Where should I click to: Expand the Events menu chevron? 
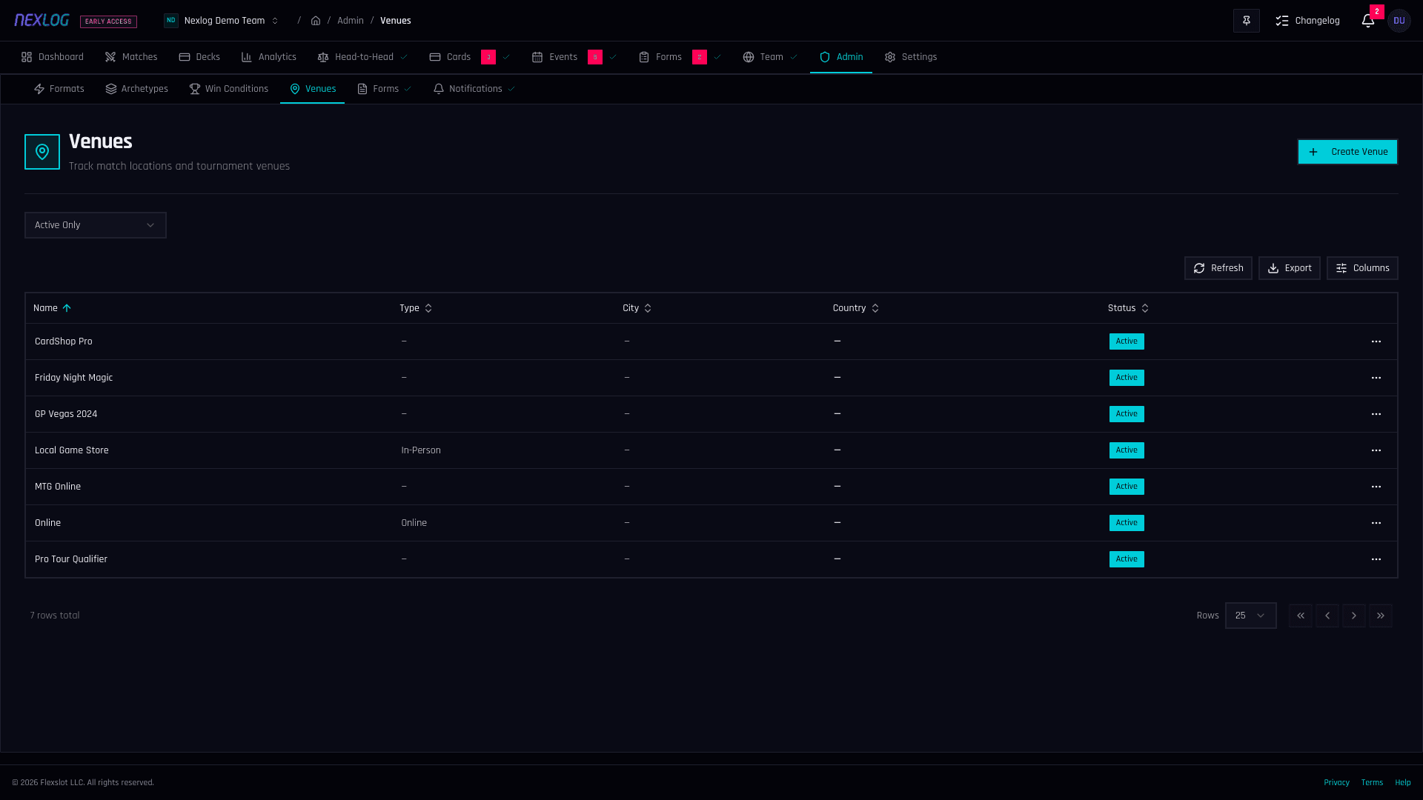coord(613,57)
